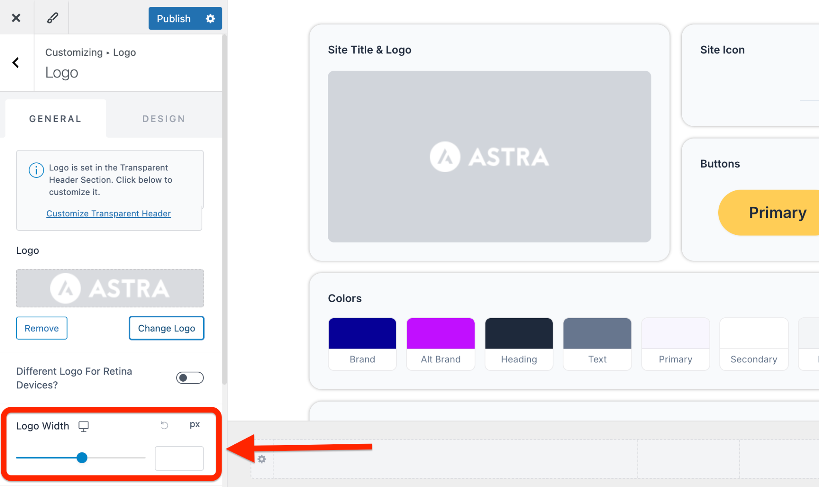Open publish settings gear icon
Image resolution: width=819 pixels, height=487 pixels.
coord(210,18)
